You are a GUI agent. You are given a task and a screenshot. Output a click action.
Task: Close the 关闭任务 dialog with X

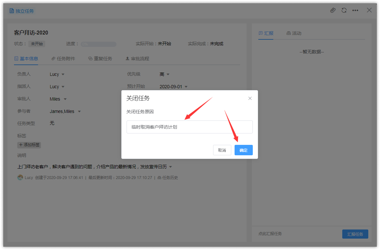click(250, 98)
